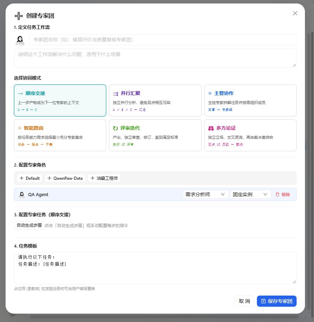Click the 自动生成步骤 button
314x322 pixels.
pos(29,225)
